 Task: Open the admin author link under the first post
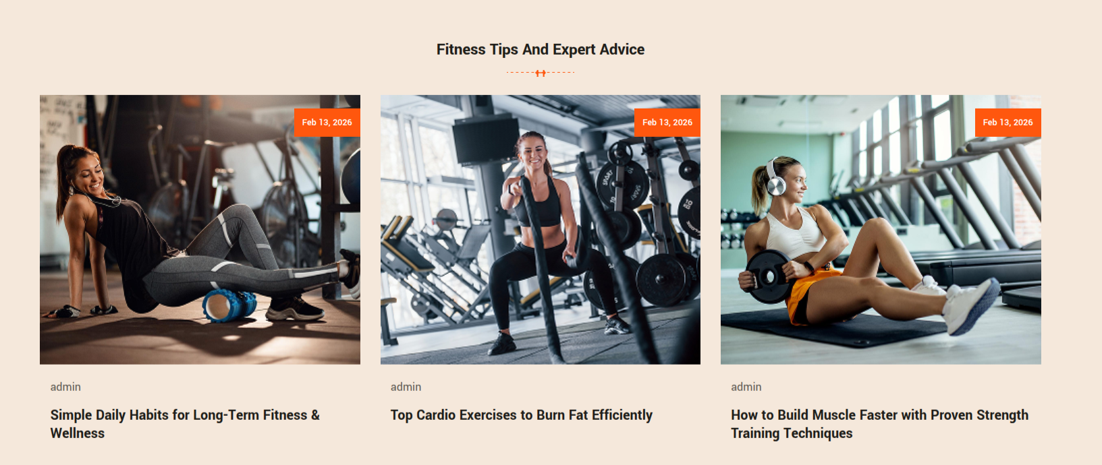coord(65,387)
